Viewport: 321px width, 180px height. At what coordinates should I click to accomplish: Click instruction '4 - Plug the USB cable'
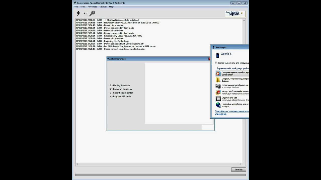click(120, 96)
